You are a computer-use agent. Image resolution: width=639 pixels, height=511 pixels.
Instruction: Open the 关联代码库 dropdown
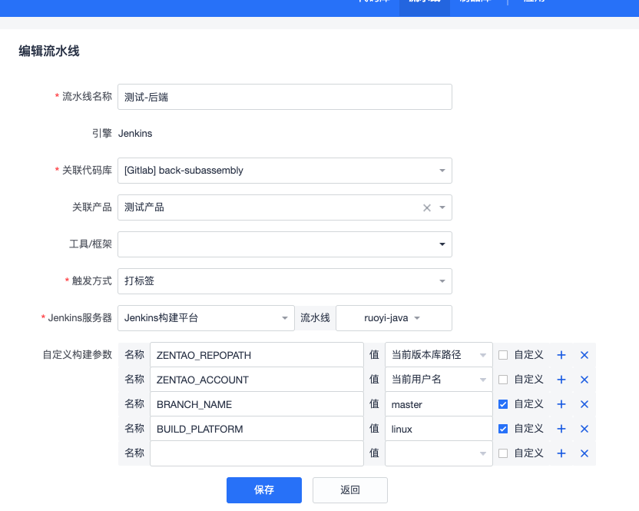click(284, 171)
